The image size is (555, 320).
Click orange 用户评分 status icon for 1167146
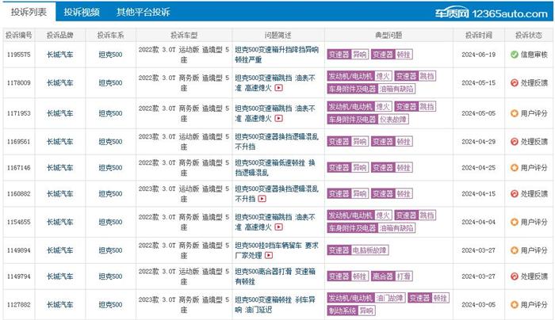515,168
